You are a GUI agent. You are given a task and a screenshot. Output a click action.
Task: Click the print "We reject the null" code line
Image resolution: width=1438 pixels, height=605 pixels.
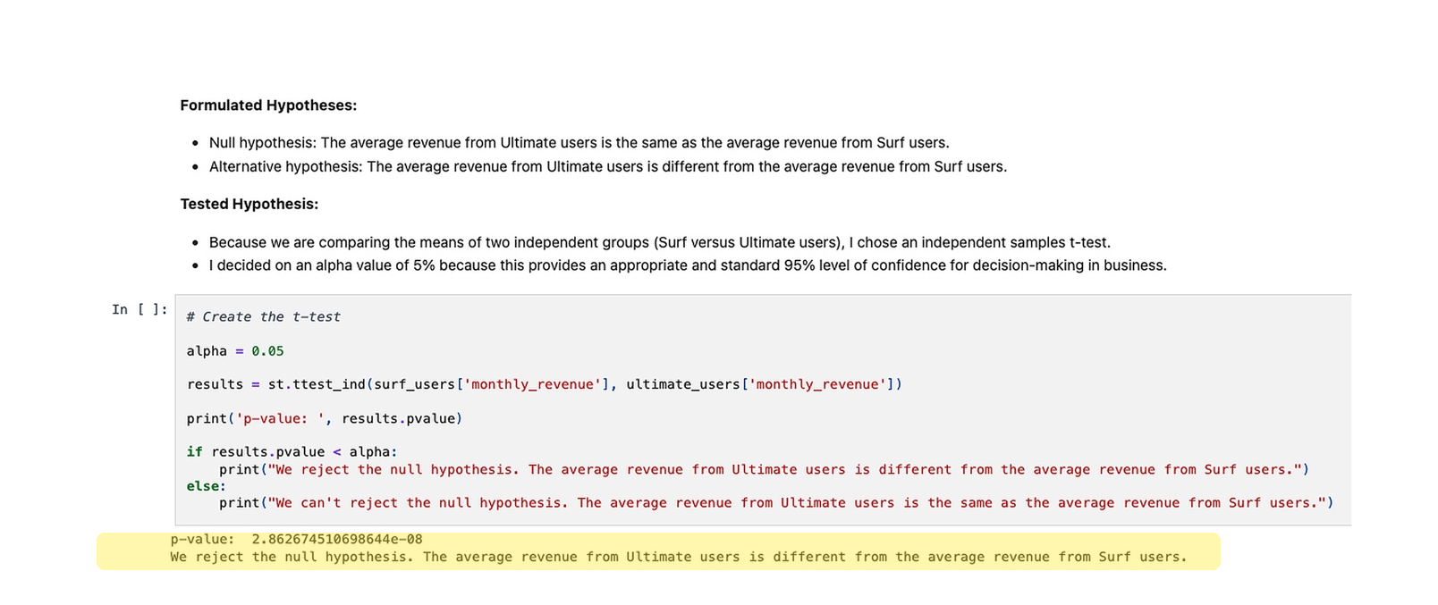(x=765, y=469)
